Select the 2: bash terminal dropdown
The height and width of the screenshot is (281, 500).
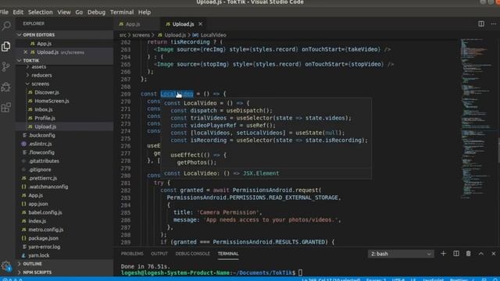pos(401,254)
